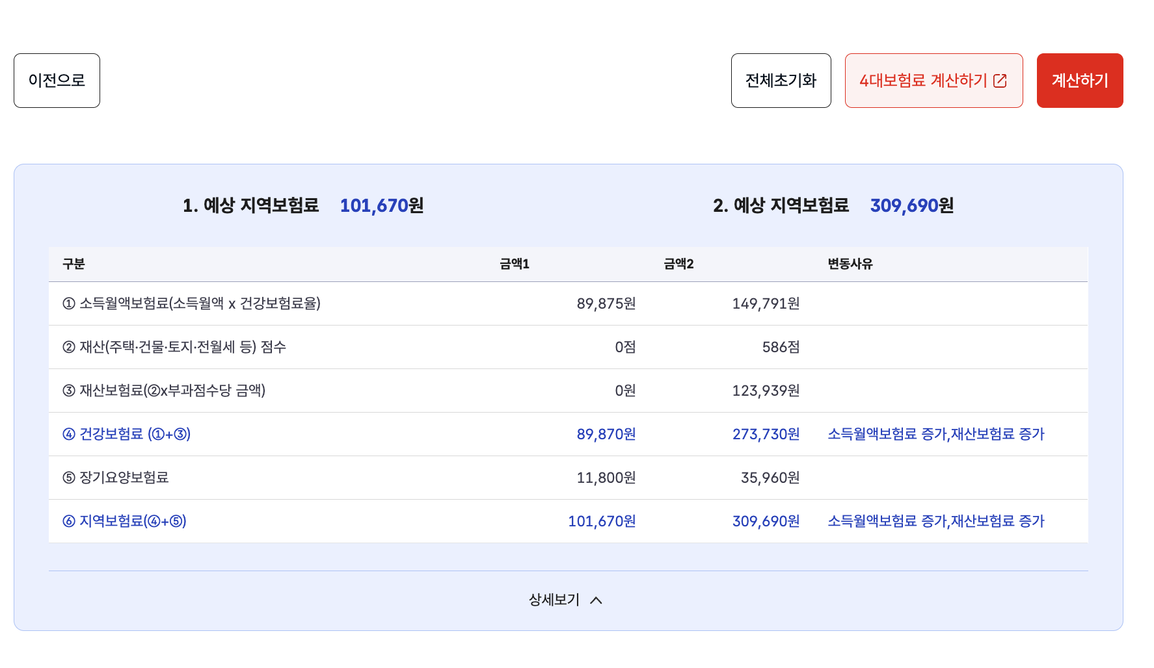Select the 35,960원 cell

pos(770,478)
